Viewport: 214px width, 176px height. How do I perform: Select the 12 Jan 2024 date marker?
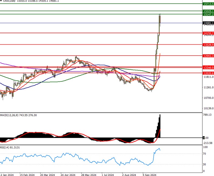[7, 175]
